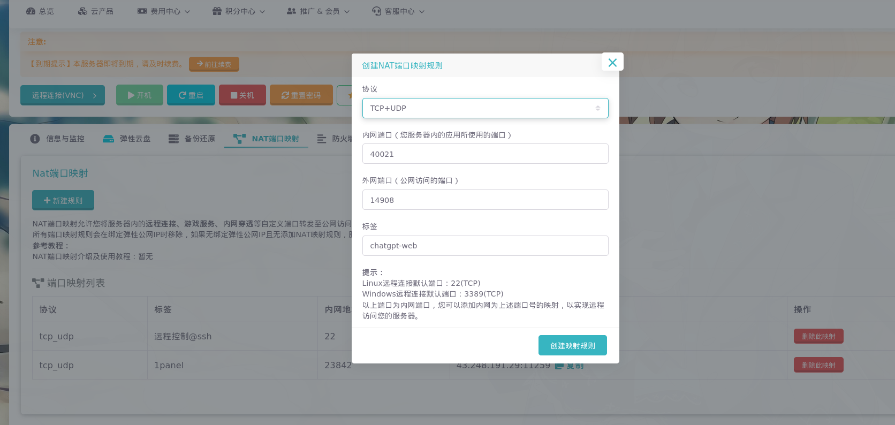
Task: Switch to the 信息与监控 tab
Action: [x=57, y=139]
